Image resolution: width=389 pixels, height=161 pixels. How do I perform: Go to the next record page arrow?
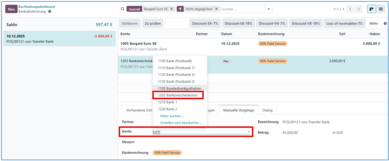[x=359, y=9]
